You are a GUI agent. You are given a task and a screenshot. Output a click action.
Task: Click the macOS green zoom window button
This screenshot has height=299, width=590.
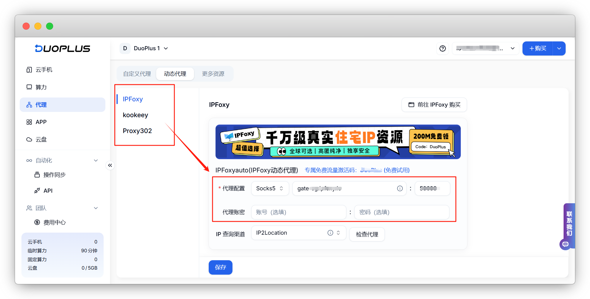click(50, 26)
